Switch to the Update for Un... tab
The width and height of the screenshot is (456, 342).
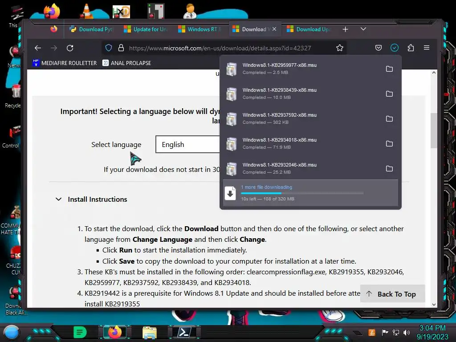point(146,29)
